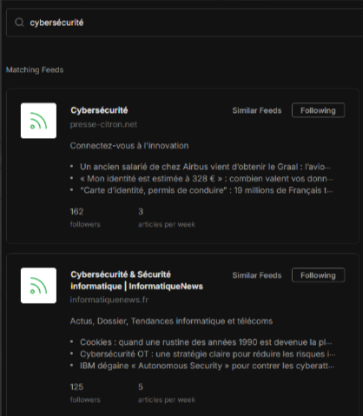This screenshot has height=416, width=363.
Task: Click the Matching Feeds heading
Action: tap(35, 69)
